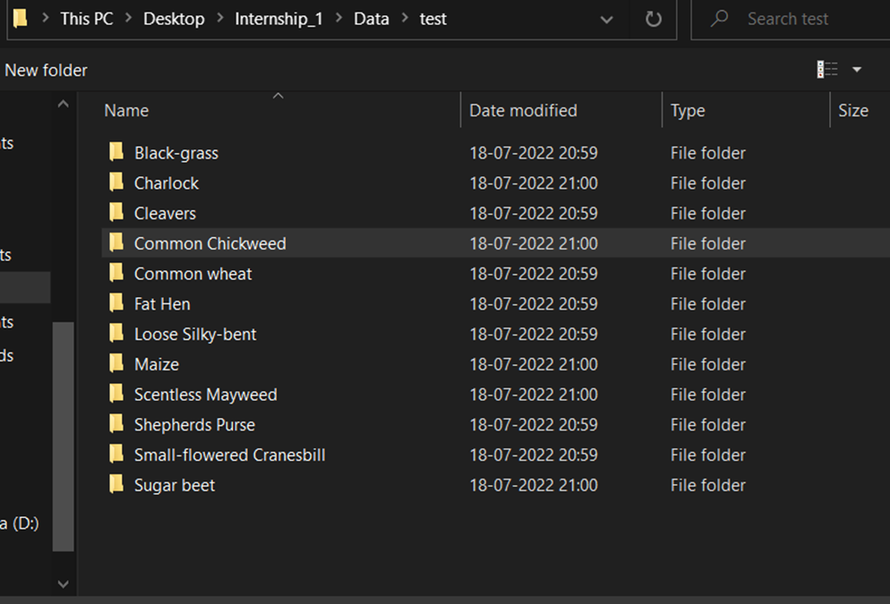
Task: Click the Black-grass folder icon
Action: click(116, 153)
